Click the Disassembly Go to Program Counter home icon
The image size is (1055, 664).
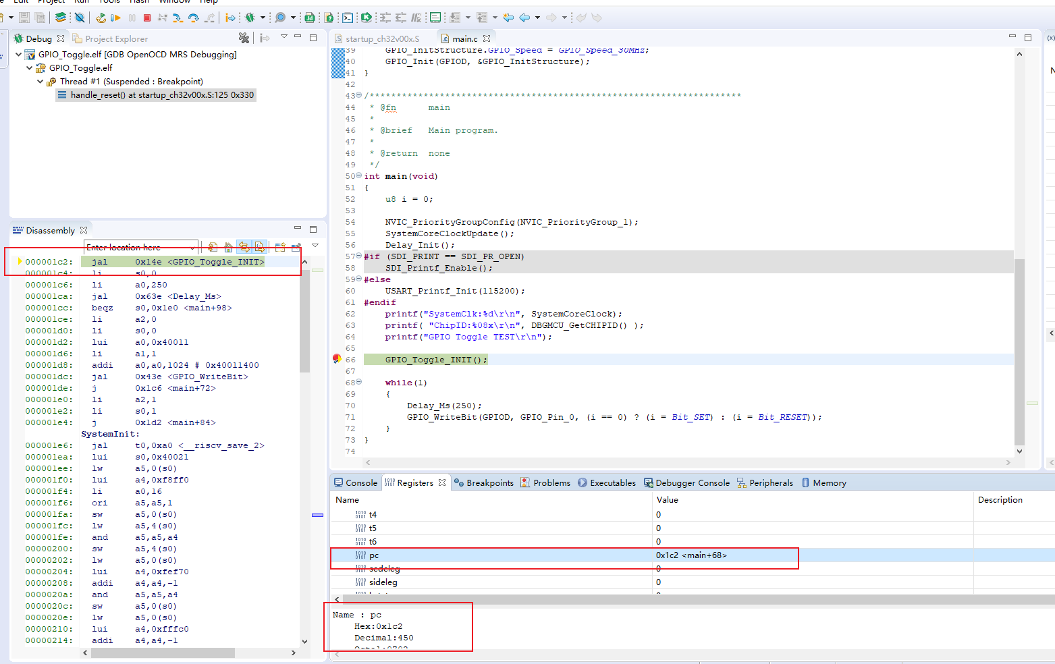(228, 247)
